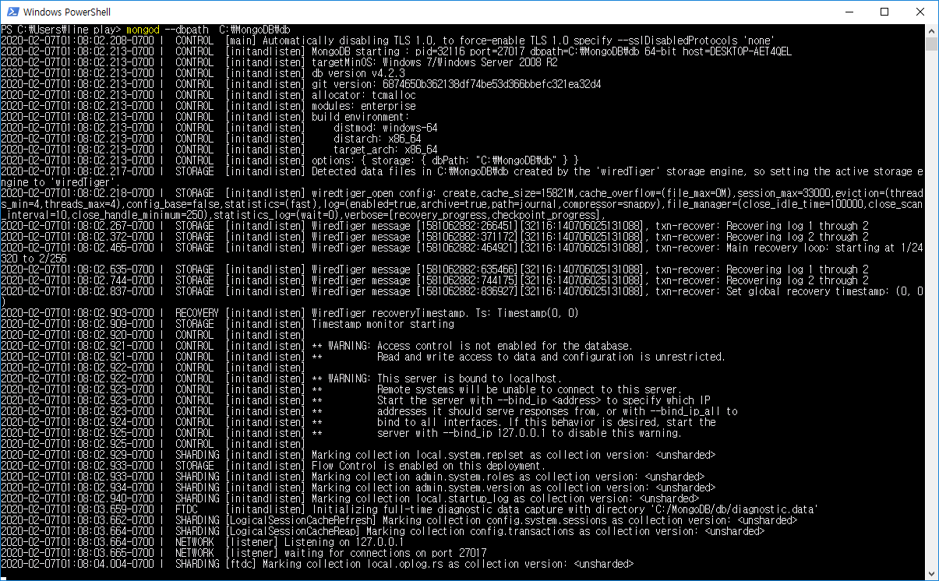
Task: Click the "[main]" context label
Action: tap(241, 40)
